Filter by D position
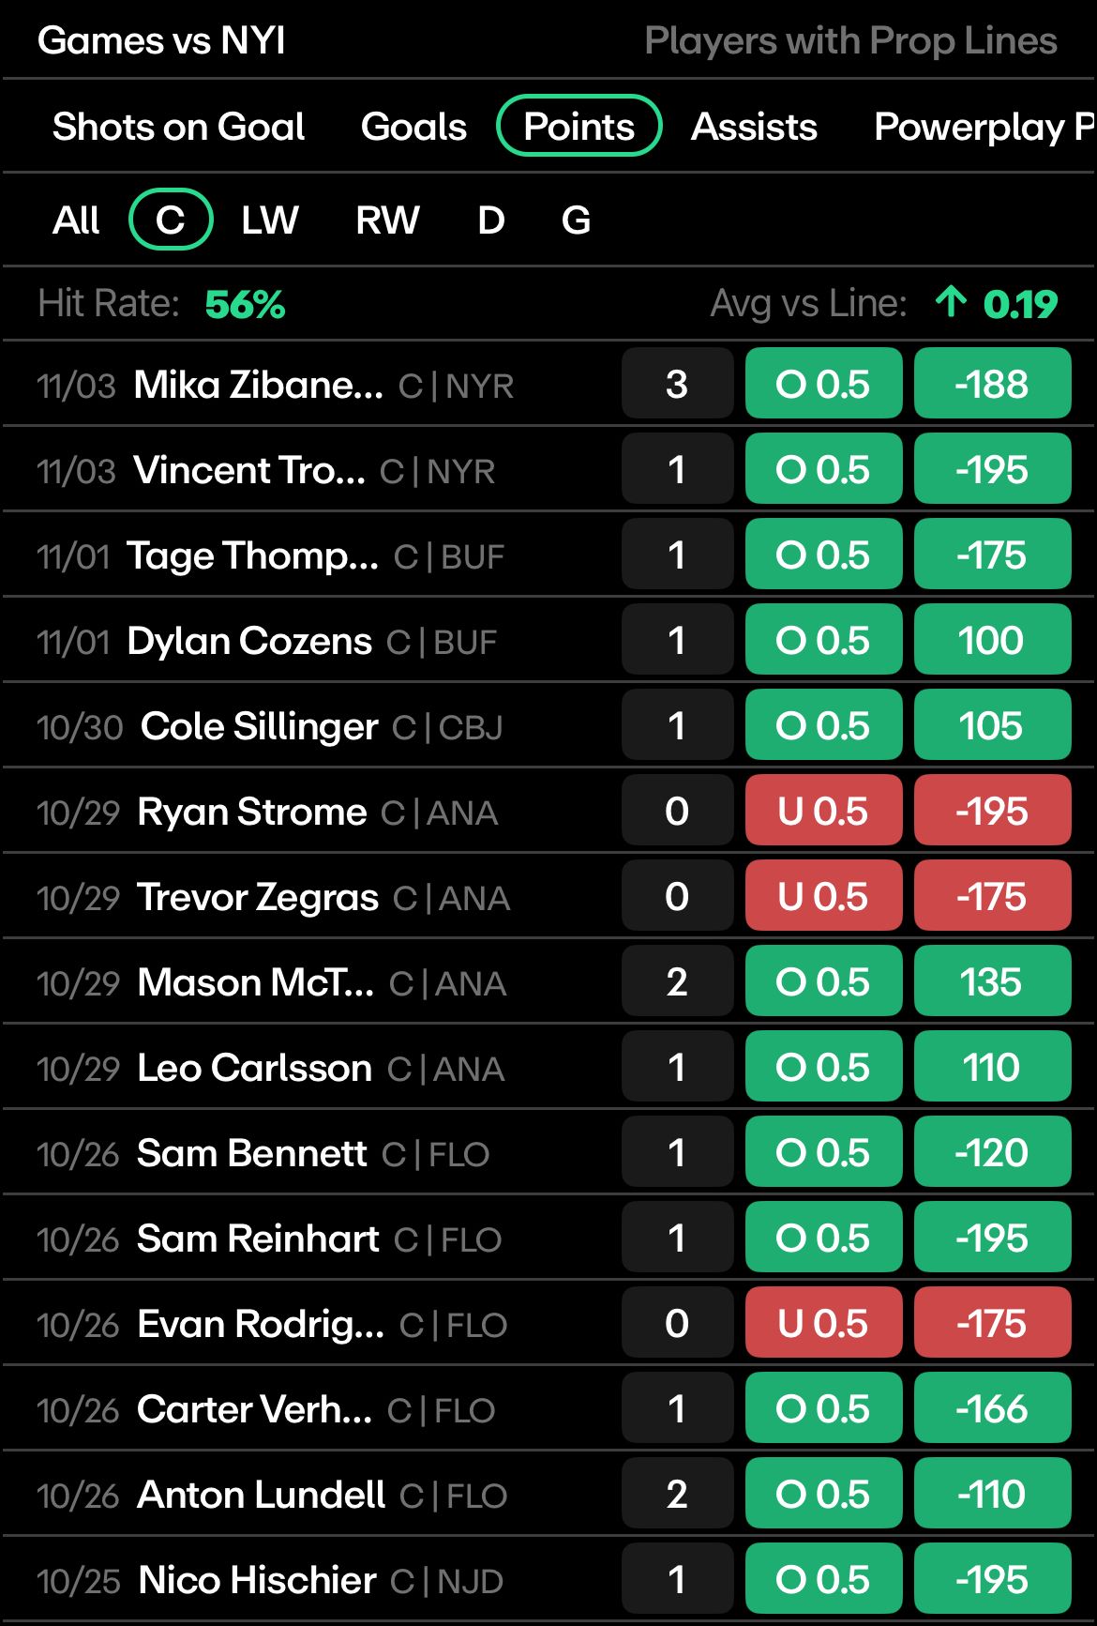 tap(491, 220)
